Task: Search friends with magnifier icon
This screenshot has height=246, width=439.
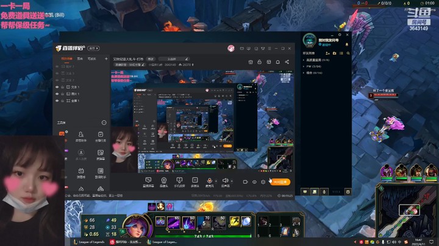Action: [348, 53]
